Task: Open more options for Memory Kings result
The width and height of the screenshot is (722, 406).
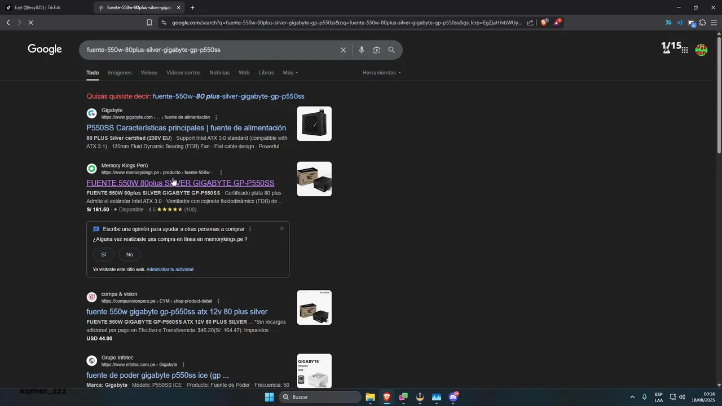Action: (221, 173)
